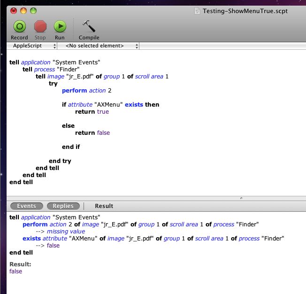Click the final "false" value under Result

(x=15, y=271)
